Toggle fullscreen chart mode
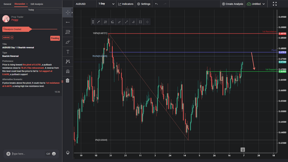Image resolution: width=288 pixels, height=162 pixels. coord(275,4)
